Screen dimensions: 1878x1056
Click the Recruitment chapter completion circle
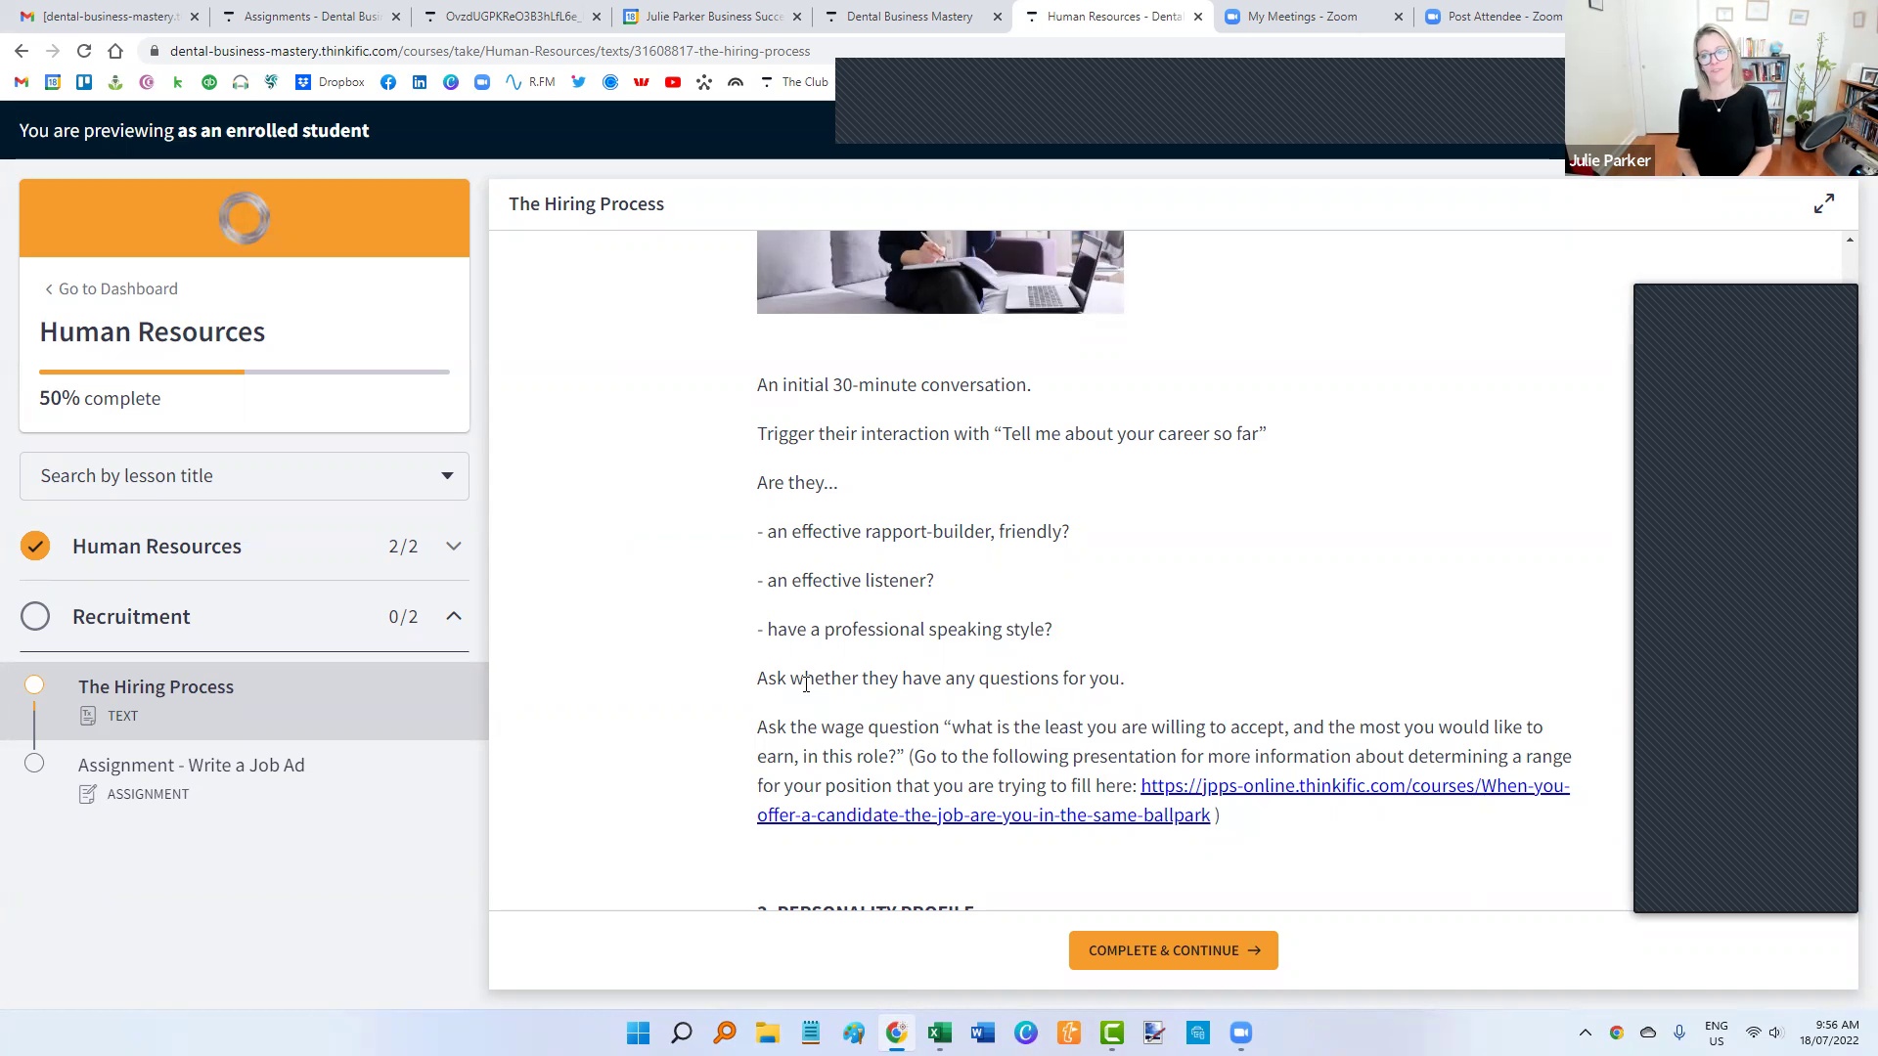click(x=35, y=616)
